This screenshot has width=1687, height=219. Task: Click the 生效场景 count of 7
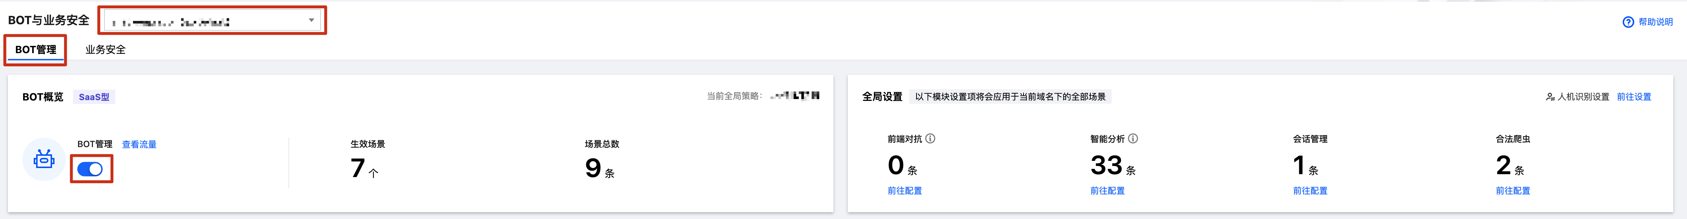(x=358, y=168)
